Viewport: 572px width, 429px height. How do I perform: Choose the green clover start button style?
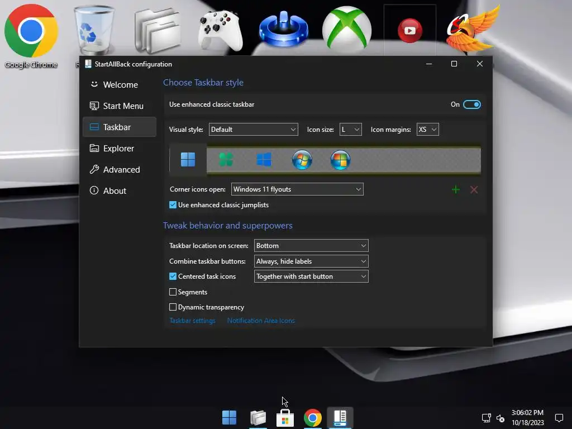coord(226,160)
